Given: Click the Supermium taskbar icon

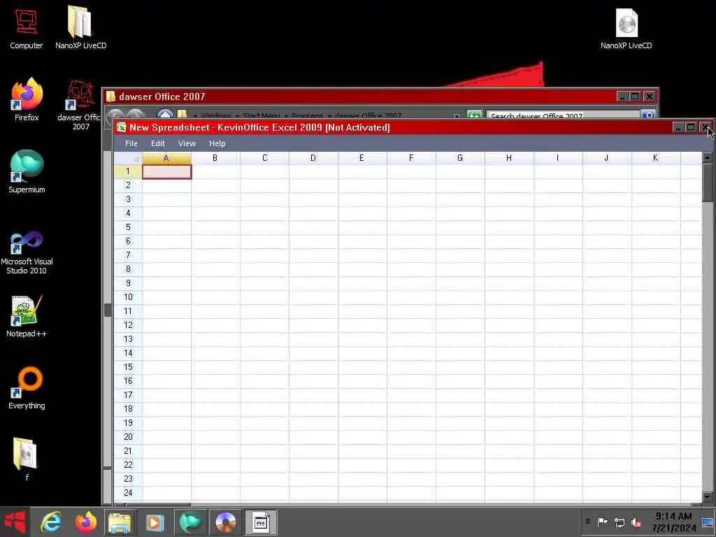Looking at the screenshot, I should pos(190,522).
